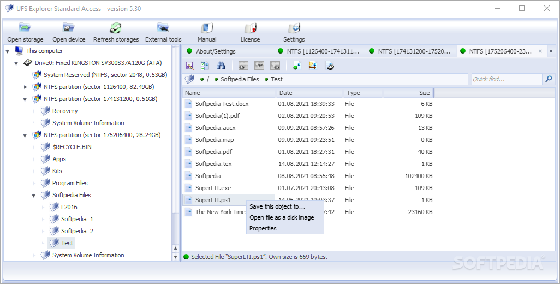Click the checklist selection icon

click(205, 66)
